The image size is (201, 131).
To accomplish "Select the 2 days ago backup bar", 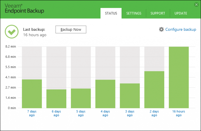I will 154,90.
